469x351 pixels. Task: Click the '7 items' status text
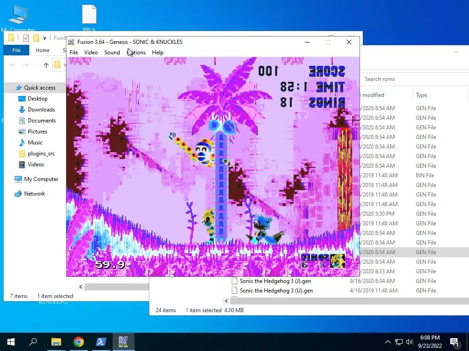coord(19,296)
